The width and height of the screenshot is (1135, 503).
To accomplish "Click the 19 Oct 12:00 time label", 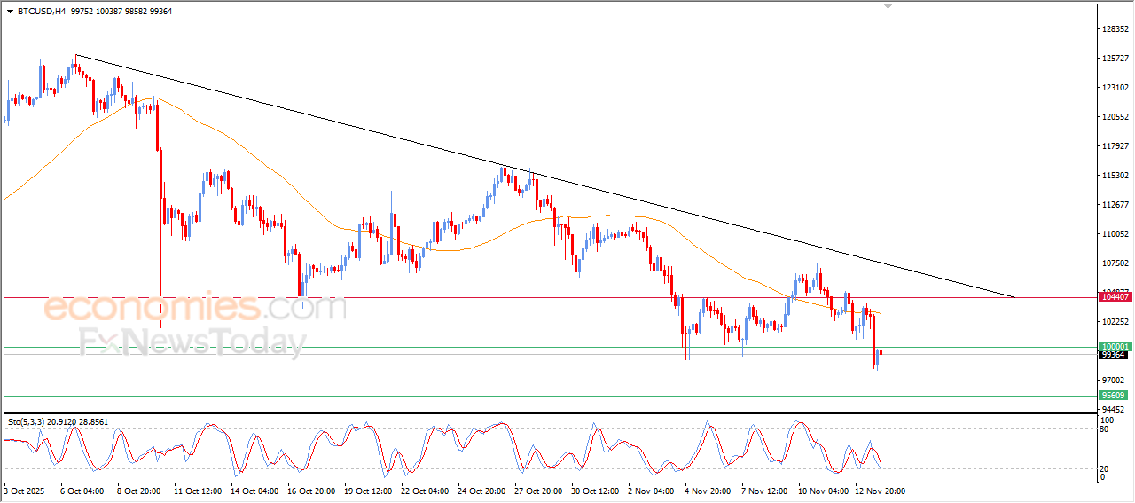I will pos(368,490).
